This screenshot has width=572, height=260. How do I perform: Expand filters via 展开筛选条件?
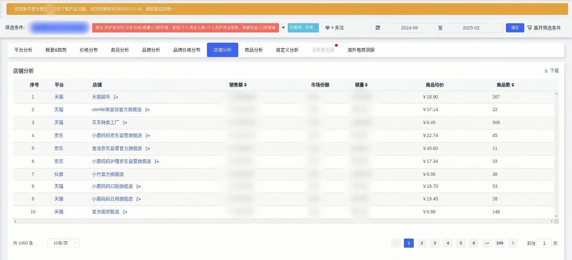tap(544, 28)
